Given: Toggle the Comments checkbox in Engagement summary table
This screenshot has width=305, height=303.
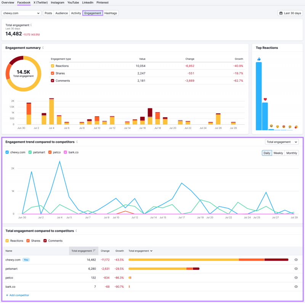Looking at the screenshot, I should (x=53, y=81).
